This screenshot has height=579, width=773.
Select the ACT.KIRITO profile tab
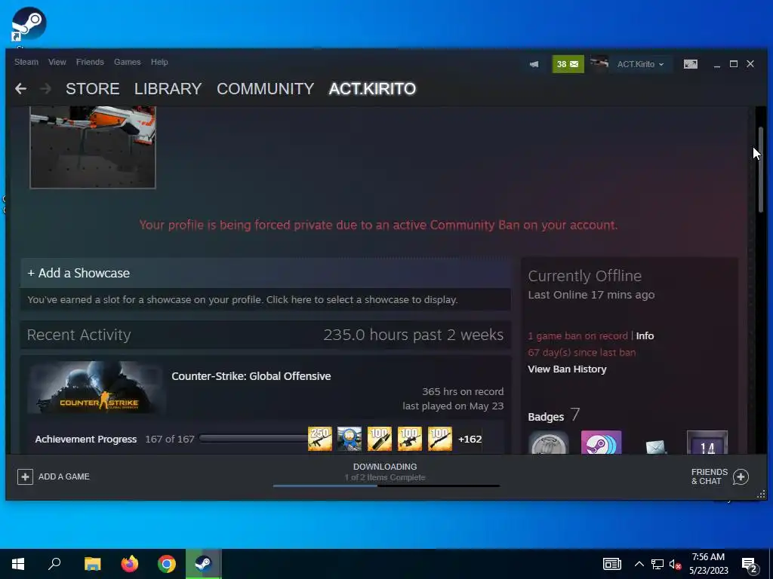click(x=372, y=89)
